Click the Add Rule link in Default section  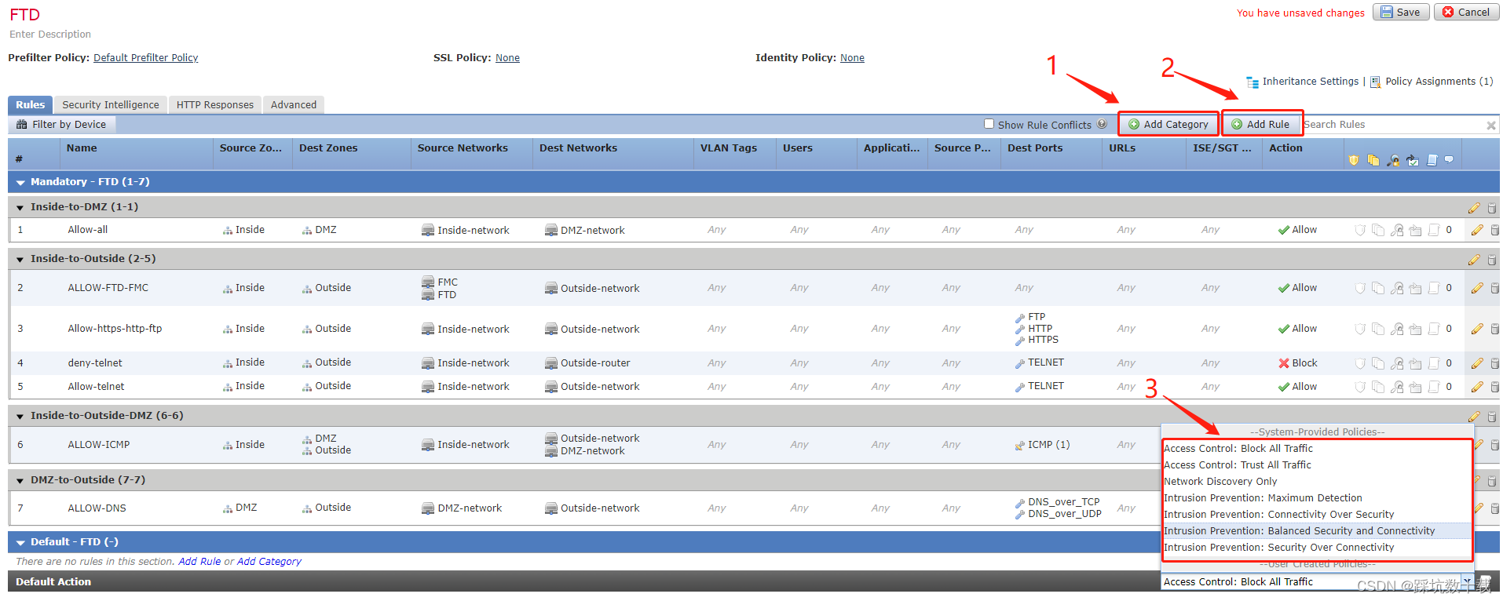[x=199, y=562]
